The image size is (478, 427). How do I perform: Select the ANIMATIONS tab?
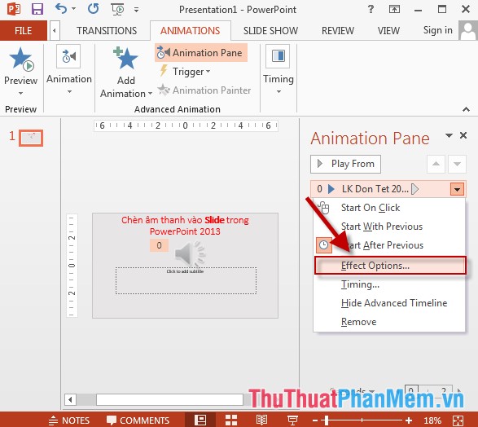tap(191, 30)
